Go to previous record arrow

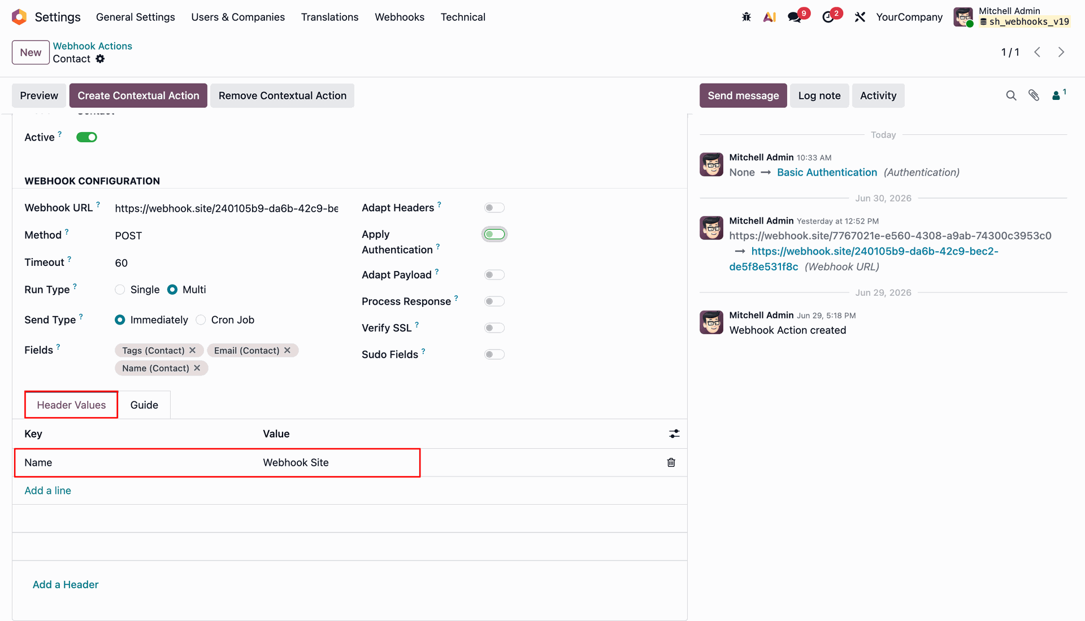pos(1038,52)
